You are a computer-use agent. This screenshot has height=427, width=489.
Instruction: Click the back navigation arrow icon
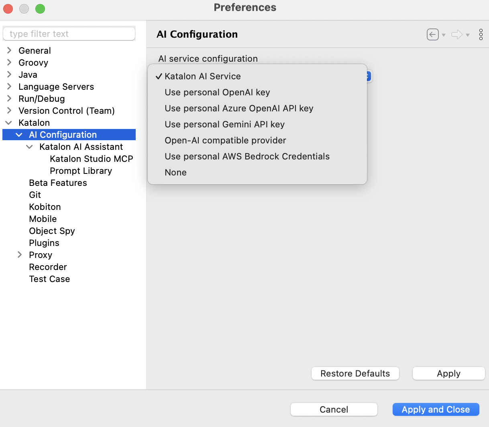tap(432, 35)
